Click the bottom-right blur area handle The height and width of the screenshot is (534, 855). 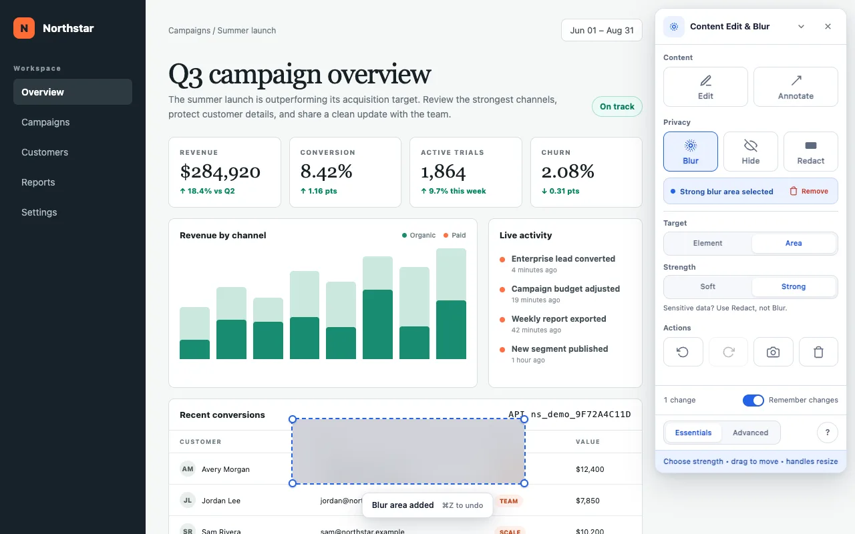[524, 483]
